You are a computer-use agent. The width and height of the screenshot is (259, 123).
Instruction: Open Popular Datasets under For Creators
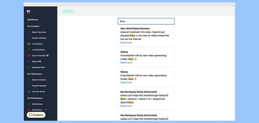pyautogui.click(x=39, y=38)
